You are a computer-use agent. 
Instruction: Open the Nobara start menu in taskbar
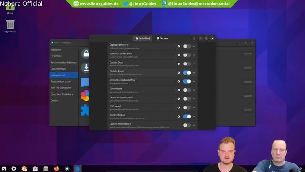pos(4,169)
